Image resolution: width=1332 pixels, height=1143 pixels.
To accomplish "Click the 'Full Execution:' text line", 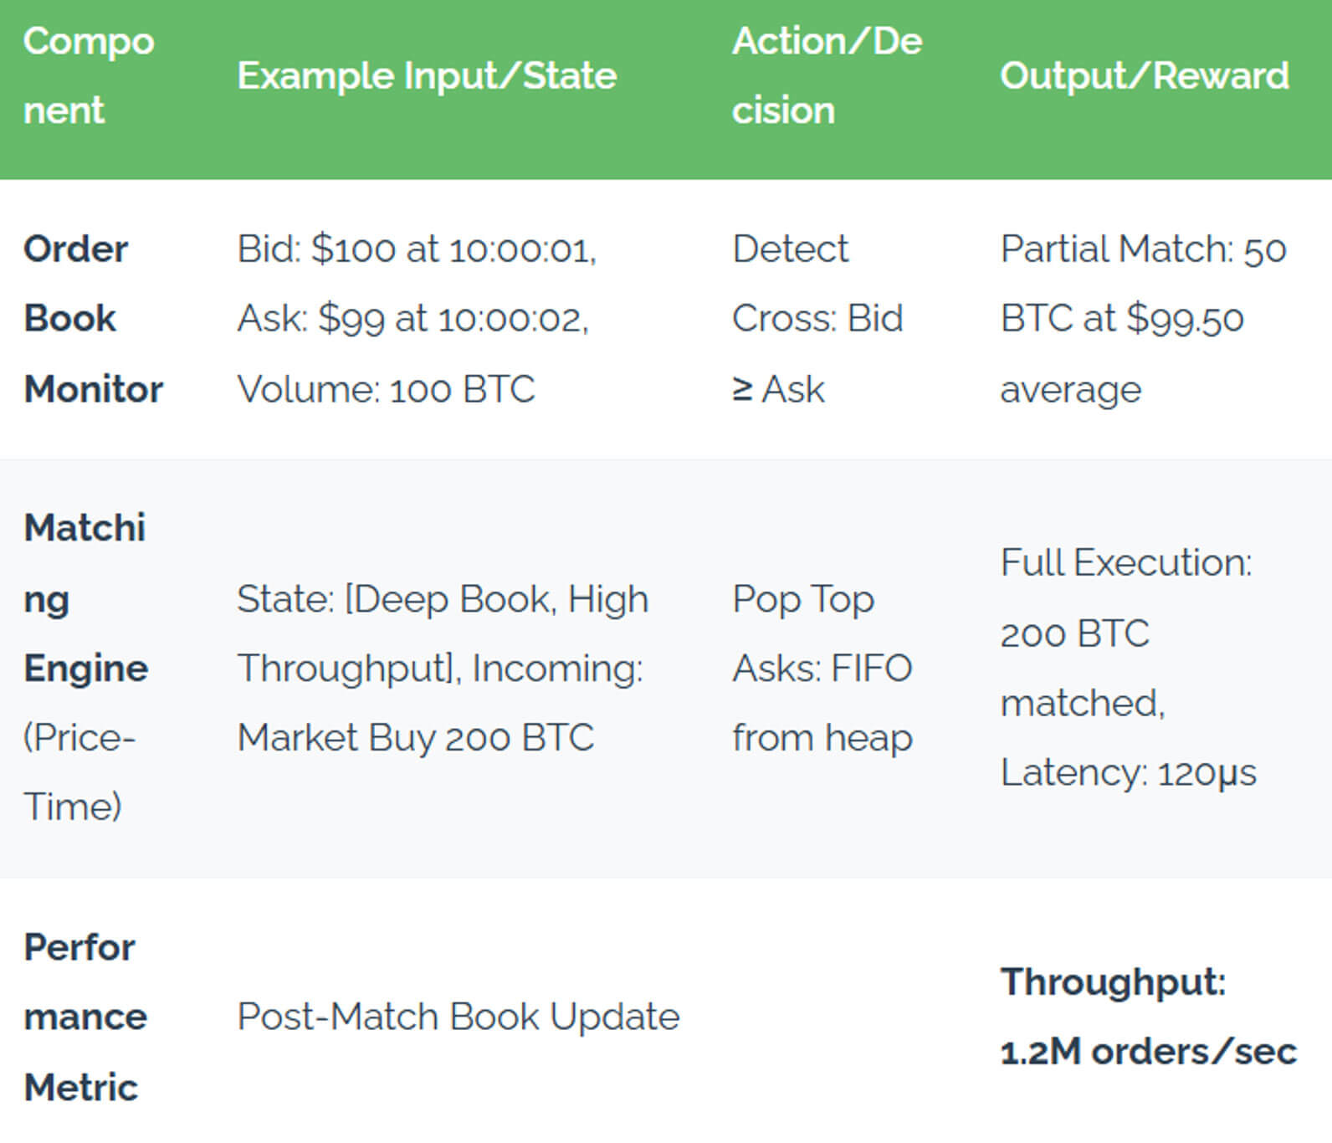I will (1125, 563).
